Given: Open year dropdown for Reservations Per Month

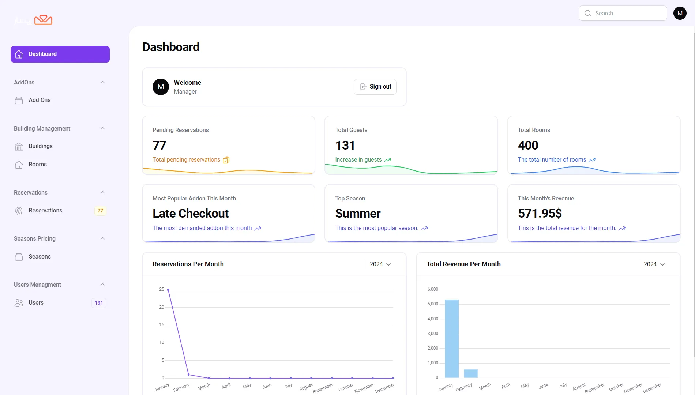Looking at the screenshot, I should [x=380, y=264].
